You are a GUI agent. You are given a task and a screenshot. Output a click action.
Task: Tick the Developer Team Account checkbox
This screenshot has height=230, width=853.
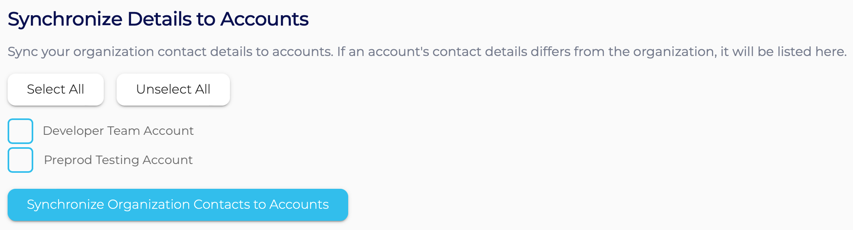20,131
